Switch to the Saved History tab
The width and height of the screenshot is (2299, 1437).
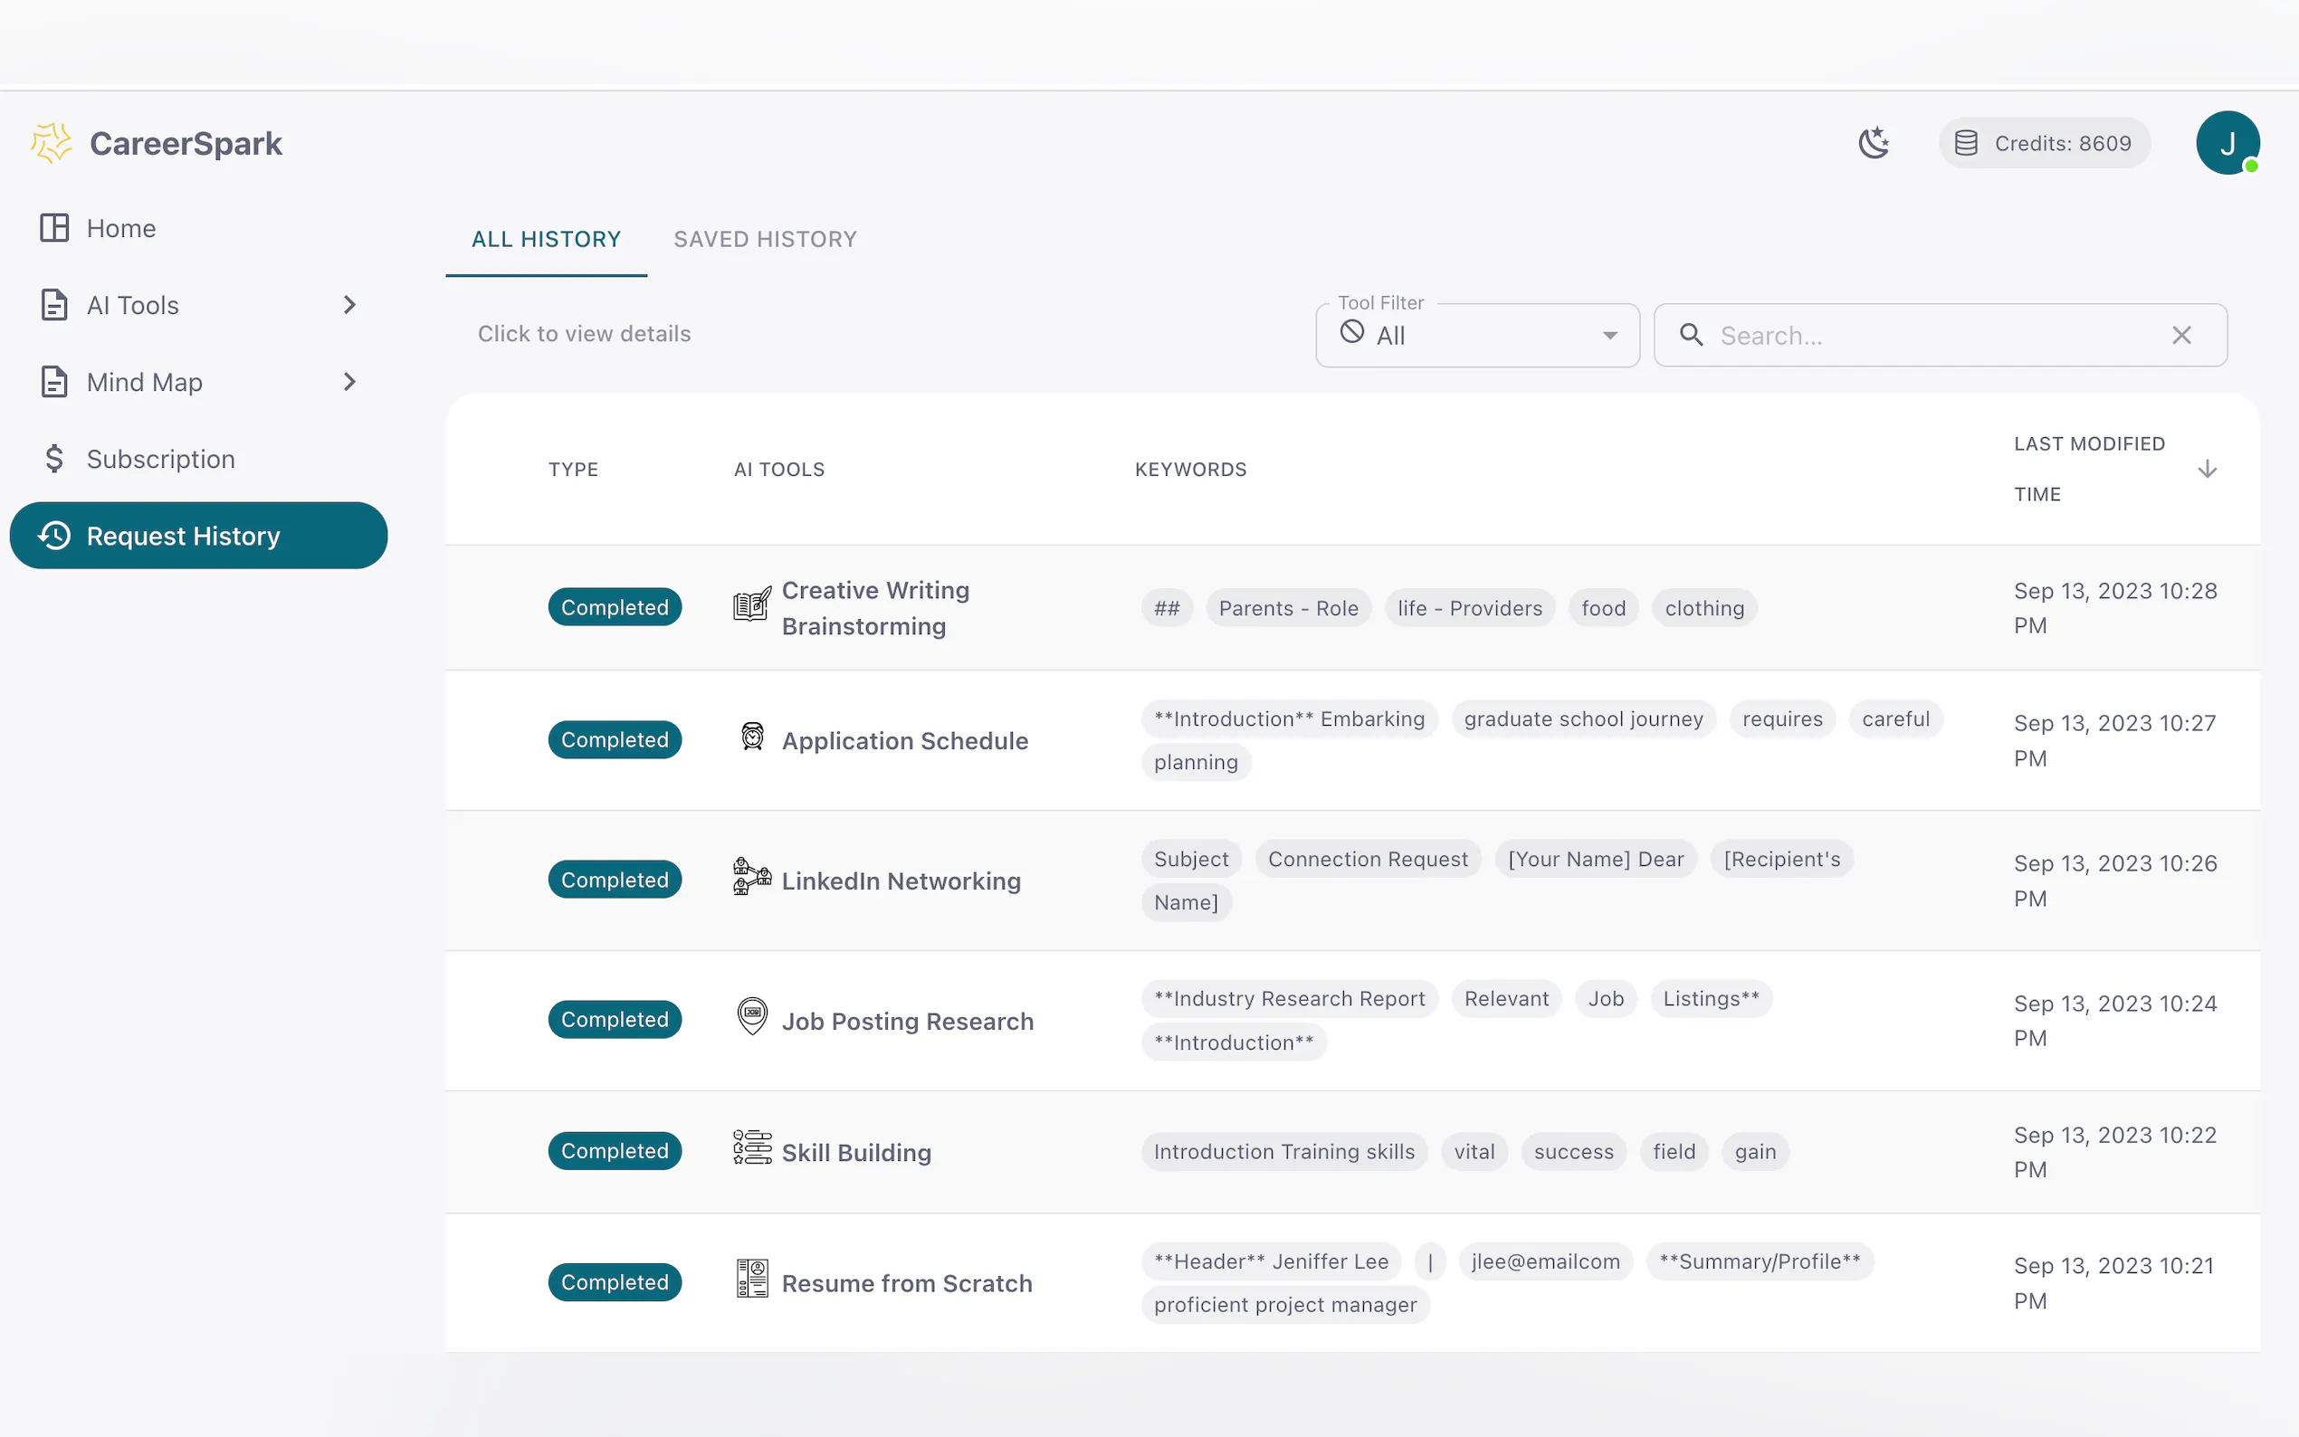765,240
